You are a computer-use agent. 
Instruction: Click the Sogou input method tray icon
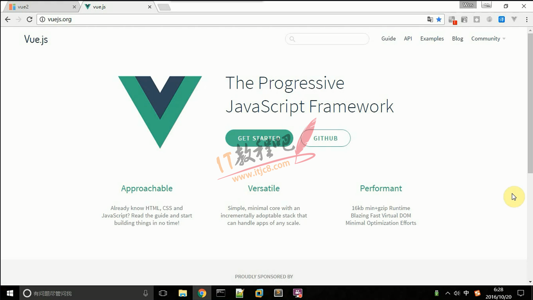point(477,293)
